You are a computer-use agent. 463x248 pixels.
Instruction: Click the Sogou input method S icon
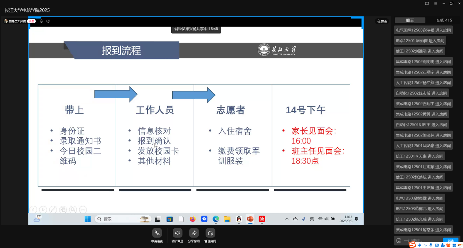(x=412, y=245)
